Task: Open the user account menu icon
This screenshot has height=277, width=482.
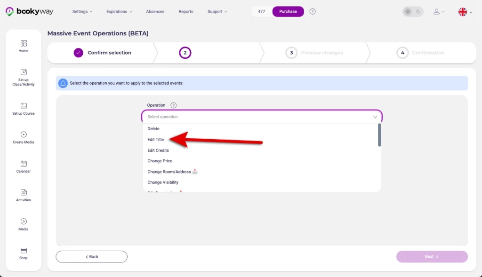Action: coord(438,12)
